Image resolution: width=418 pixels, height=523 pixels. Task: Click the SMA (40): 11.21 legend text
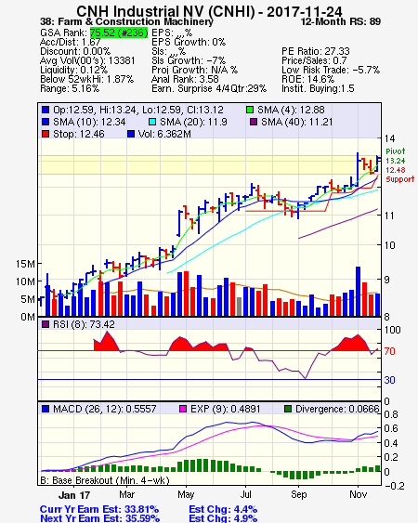pyautogui.click(x=297, y=122)
